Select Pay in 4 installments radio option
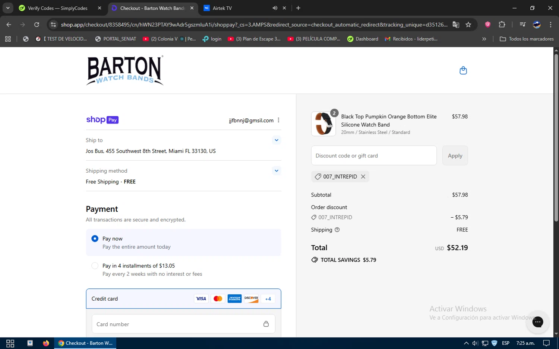 click(x=95, y=266)
